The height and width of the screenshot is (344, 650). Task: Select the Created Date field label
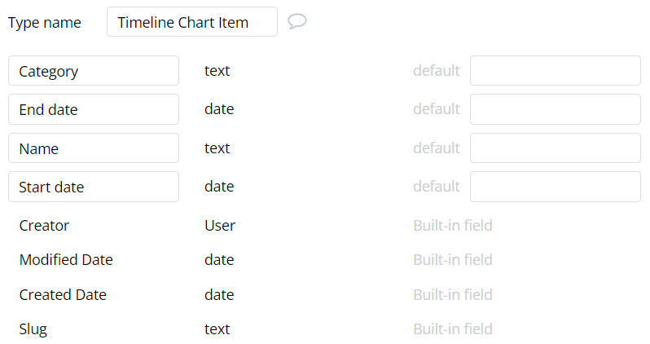point(63,295)
